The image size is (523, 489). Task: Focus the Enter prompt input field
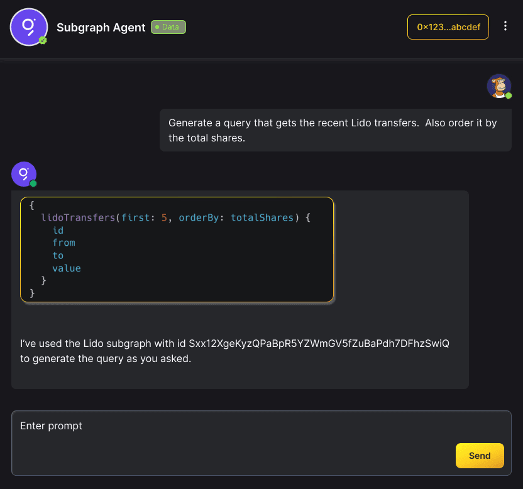tap(261, 443)
